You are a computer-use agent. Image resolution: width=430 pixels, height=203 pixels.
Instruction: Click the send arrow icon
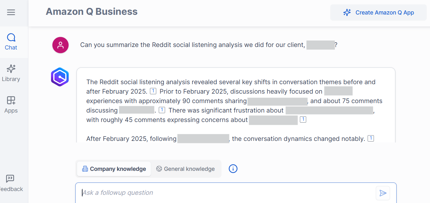[x=383, y=193]
